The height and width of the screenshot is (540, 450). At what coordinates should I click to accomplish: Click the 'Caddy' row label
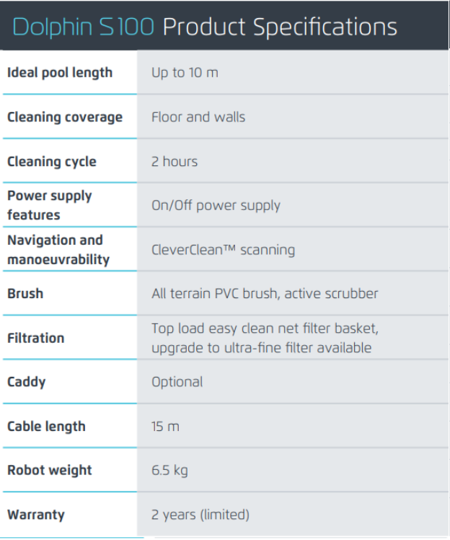pos(27,382)
